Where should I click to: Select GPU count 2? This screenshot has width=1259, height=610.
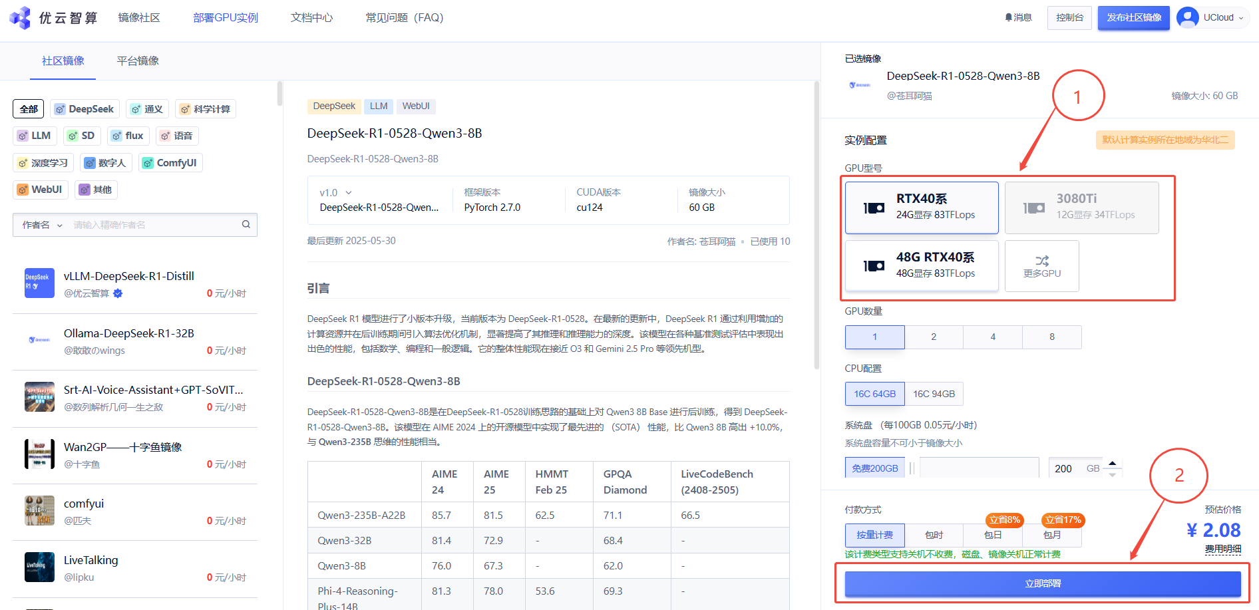pyautogui.click(x=934, y=337)
